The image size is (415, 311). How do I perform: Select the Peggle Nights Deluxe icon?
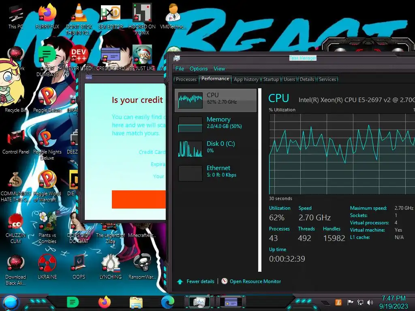tap(47, 145)
